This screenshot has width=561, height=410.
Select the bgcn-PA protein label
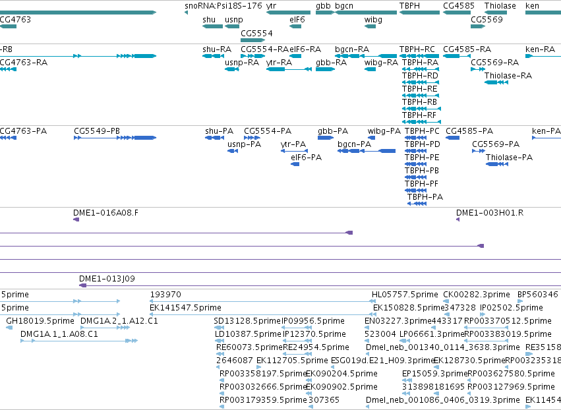(x=354, y=144)
